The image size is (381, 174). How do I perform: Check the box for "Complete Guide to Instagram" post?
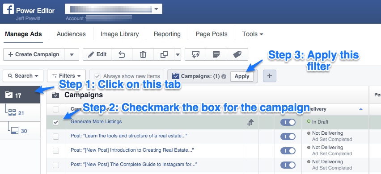pyautogui.click(x=56, y=165)
